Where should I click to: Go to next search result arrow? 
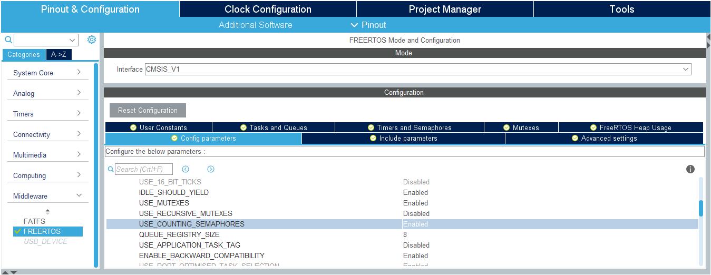(x=211, y=169)
